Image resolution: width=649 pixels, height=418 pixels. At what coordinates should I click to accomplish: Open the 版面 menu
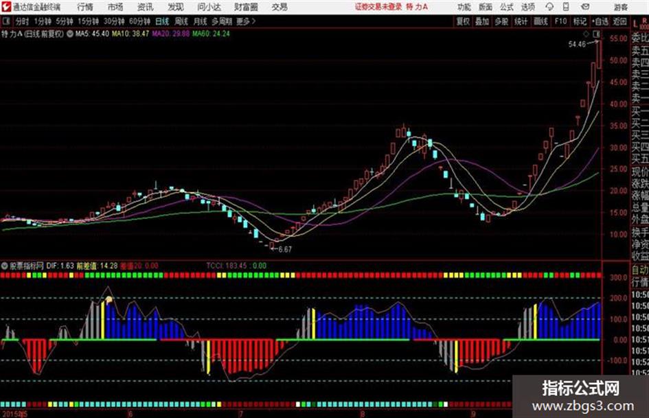point(486,7)
